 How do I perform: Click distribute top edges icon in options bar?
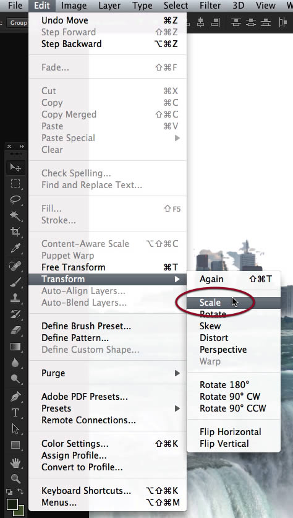[236, 22]
